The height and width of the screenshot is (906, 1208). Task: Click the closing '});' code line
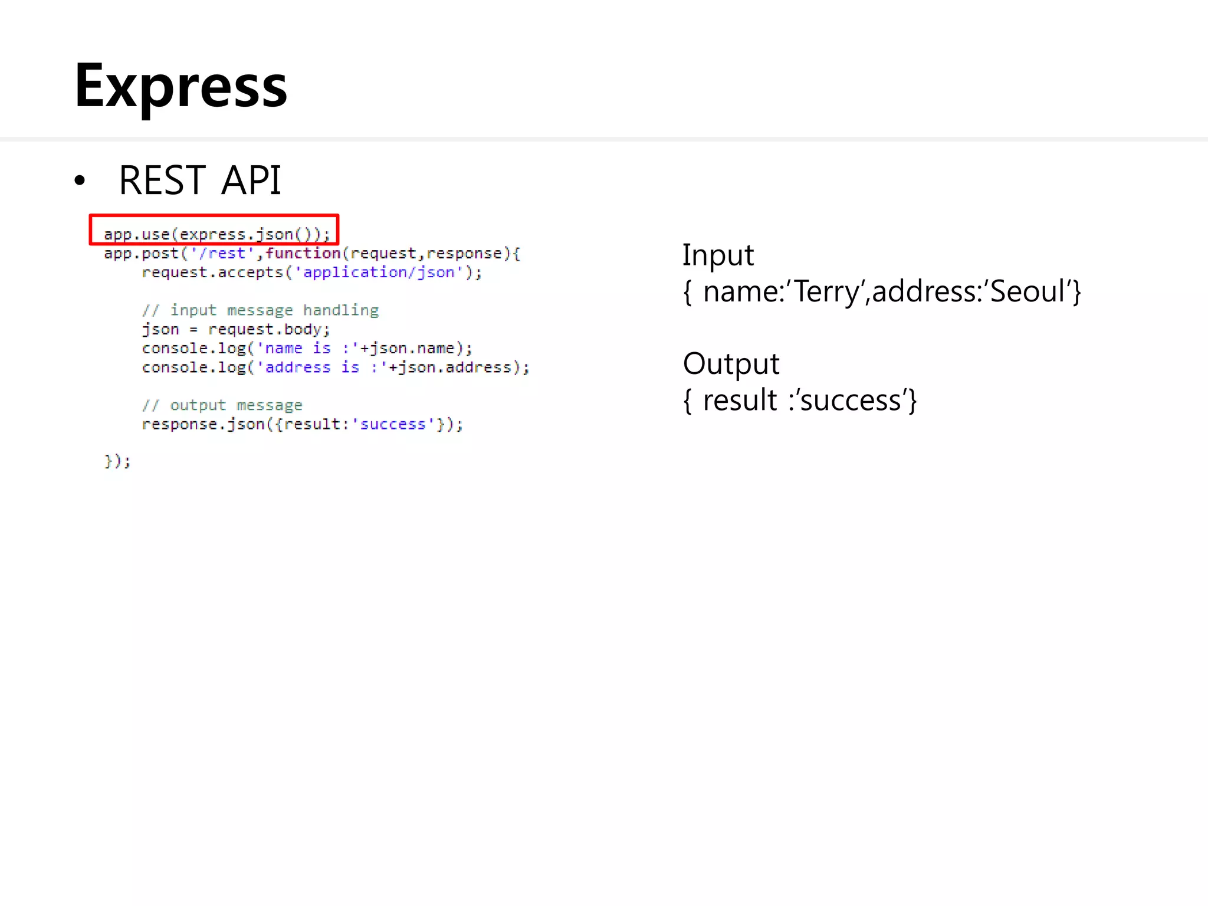117,461
